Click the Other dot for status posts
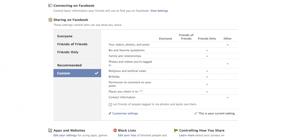 228,44
